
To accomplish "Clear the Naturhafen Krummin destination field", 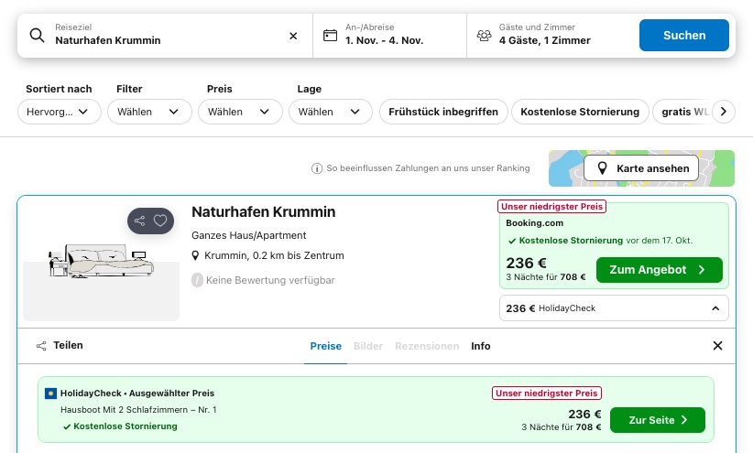I will 293,36.
